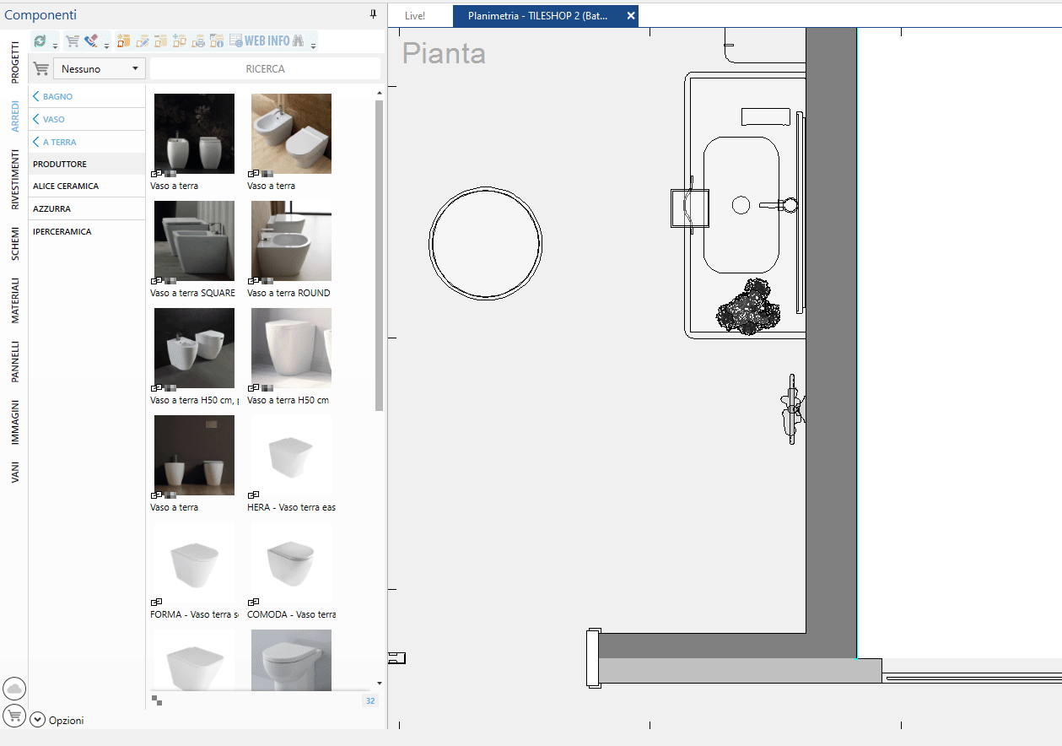The height and width of the screenshot is (746, 1062).
Task: Open the overflow arrow after the binoculars icon
Action: point(313,46)
